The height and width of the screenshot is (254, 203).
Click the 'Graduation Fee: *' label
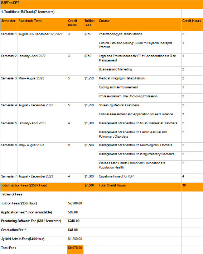14,230
